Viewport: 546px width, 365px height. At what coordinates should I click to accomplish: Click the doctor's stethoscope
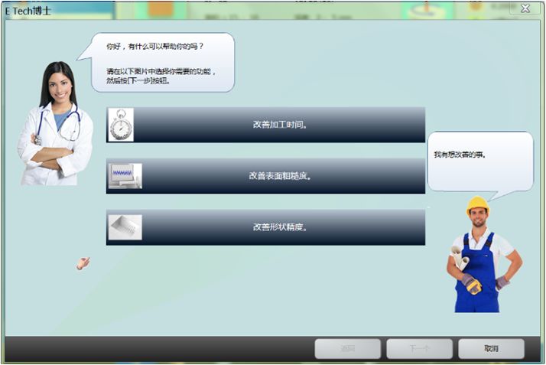click(59, 125)
